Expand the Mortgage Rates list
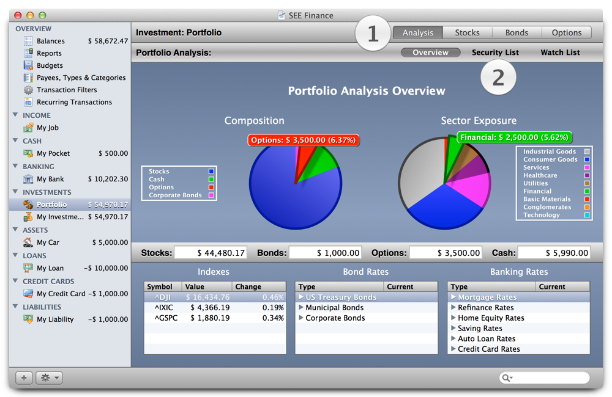This screenshot has height=397, width=612. 453,296
